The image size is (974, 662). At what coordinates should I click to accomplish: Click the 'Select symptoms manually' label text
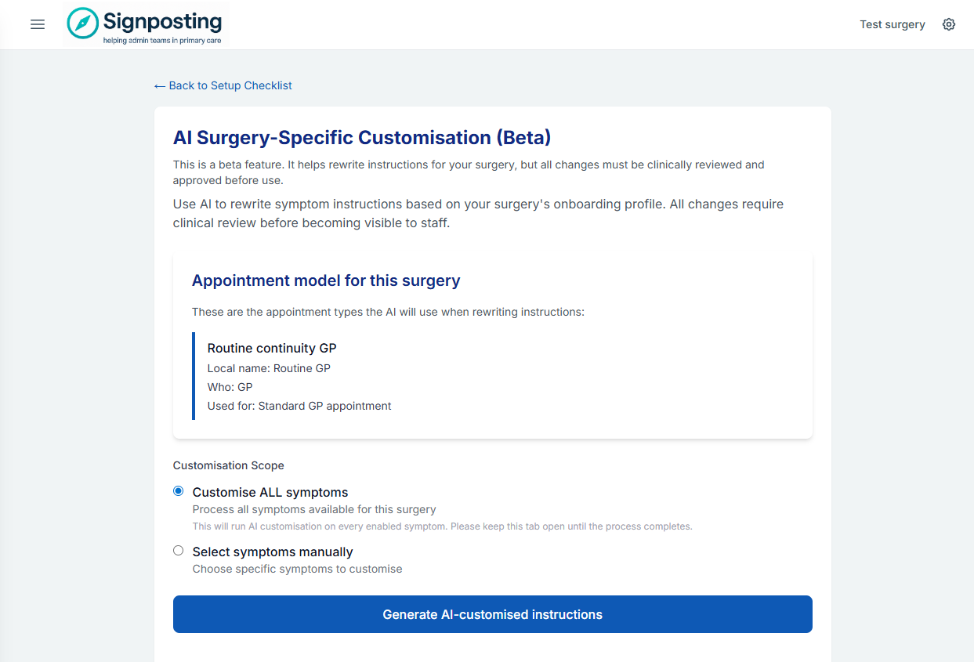pos(273,552)
